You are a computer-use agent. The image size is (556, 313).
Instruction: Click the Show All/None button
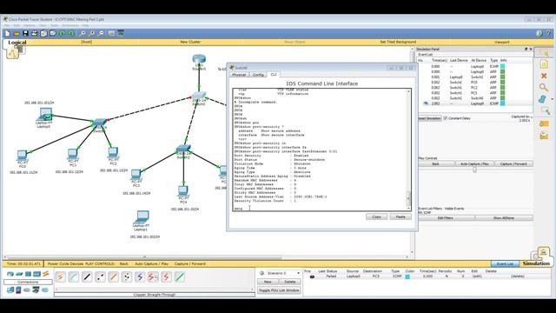point(504,218)
